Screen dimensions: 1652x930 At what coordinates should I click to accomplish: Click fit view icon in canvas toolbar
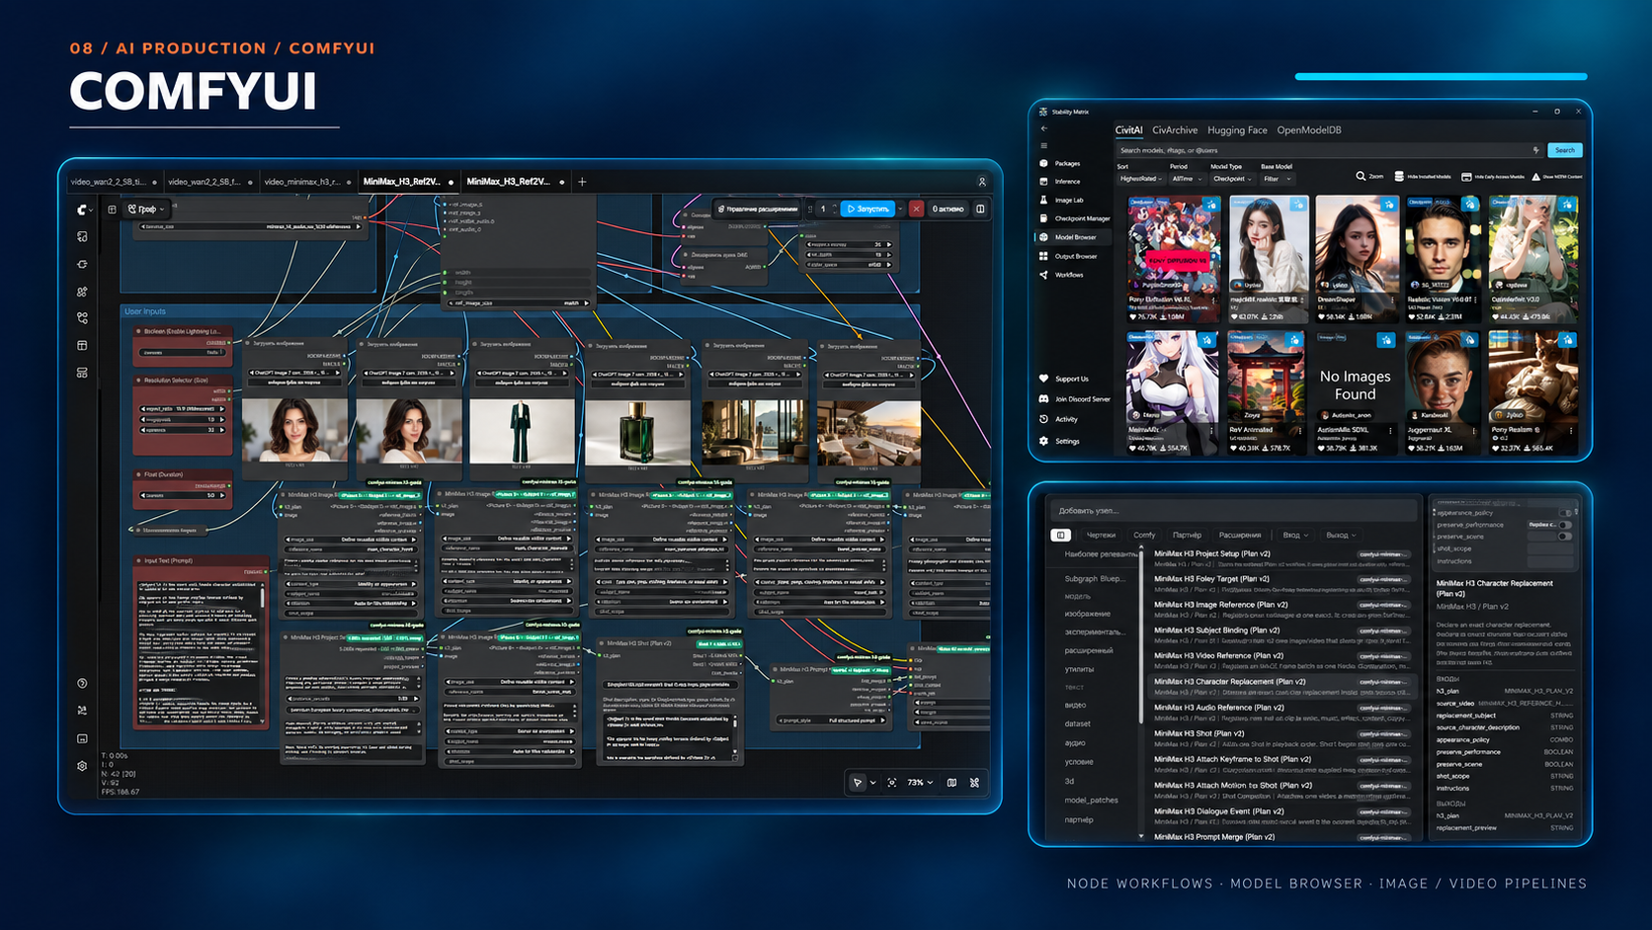[892, 783]
